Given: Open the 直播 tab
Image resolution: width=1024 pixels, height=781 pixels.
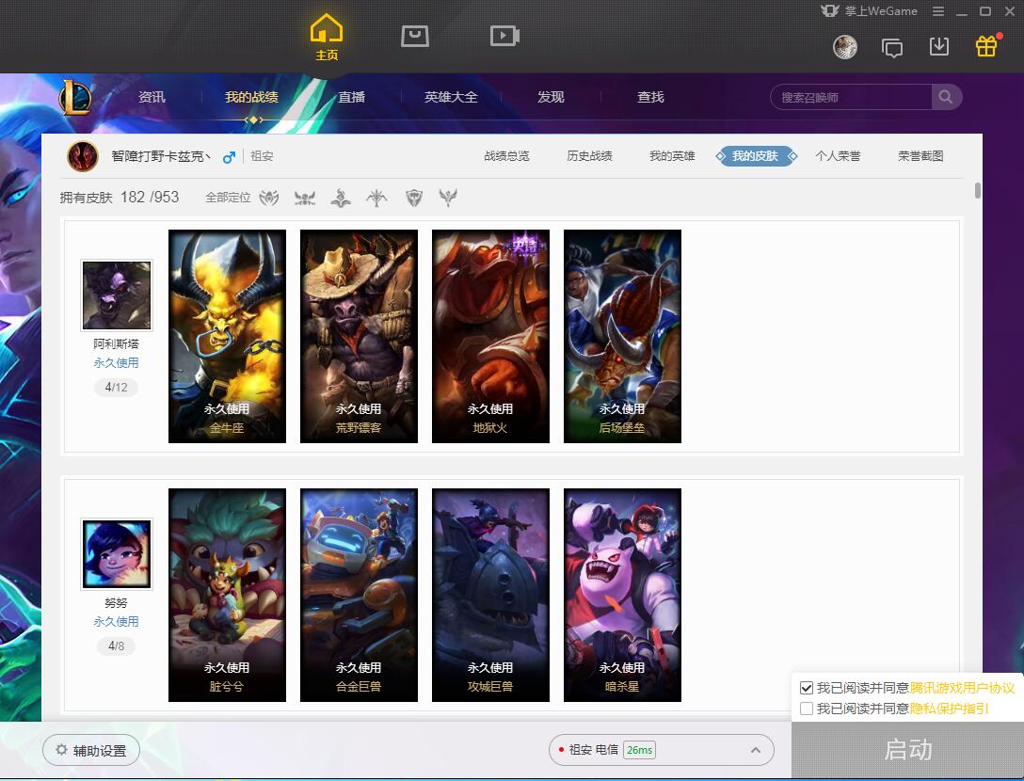Looking at the screenshot, I should (x=351, y=97).
